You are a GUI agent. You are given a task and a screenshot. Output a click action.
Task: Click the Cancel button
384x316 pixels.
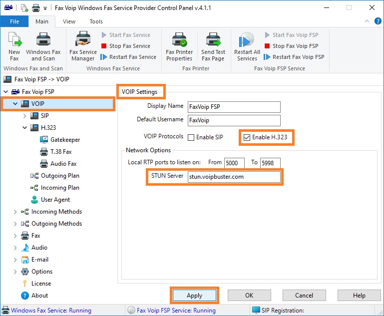304,296
